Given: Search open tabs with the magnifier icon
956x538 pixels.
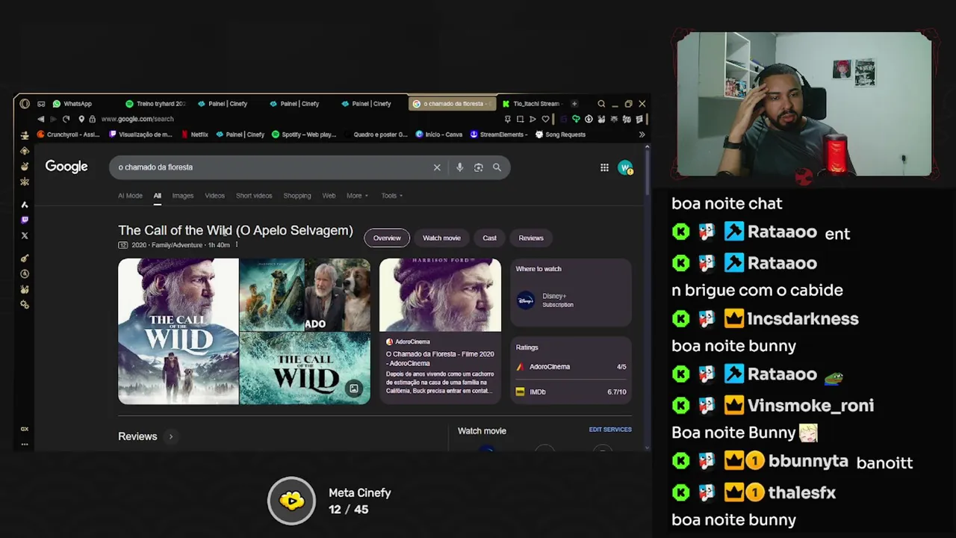Looking at the screenshot, I should coord(601,104).
